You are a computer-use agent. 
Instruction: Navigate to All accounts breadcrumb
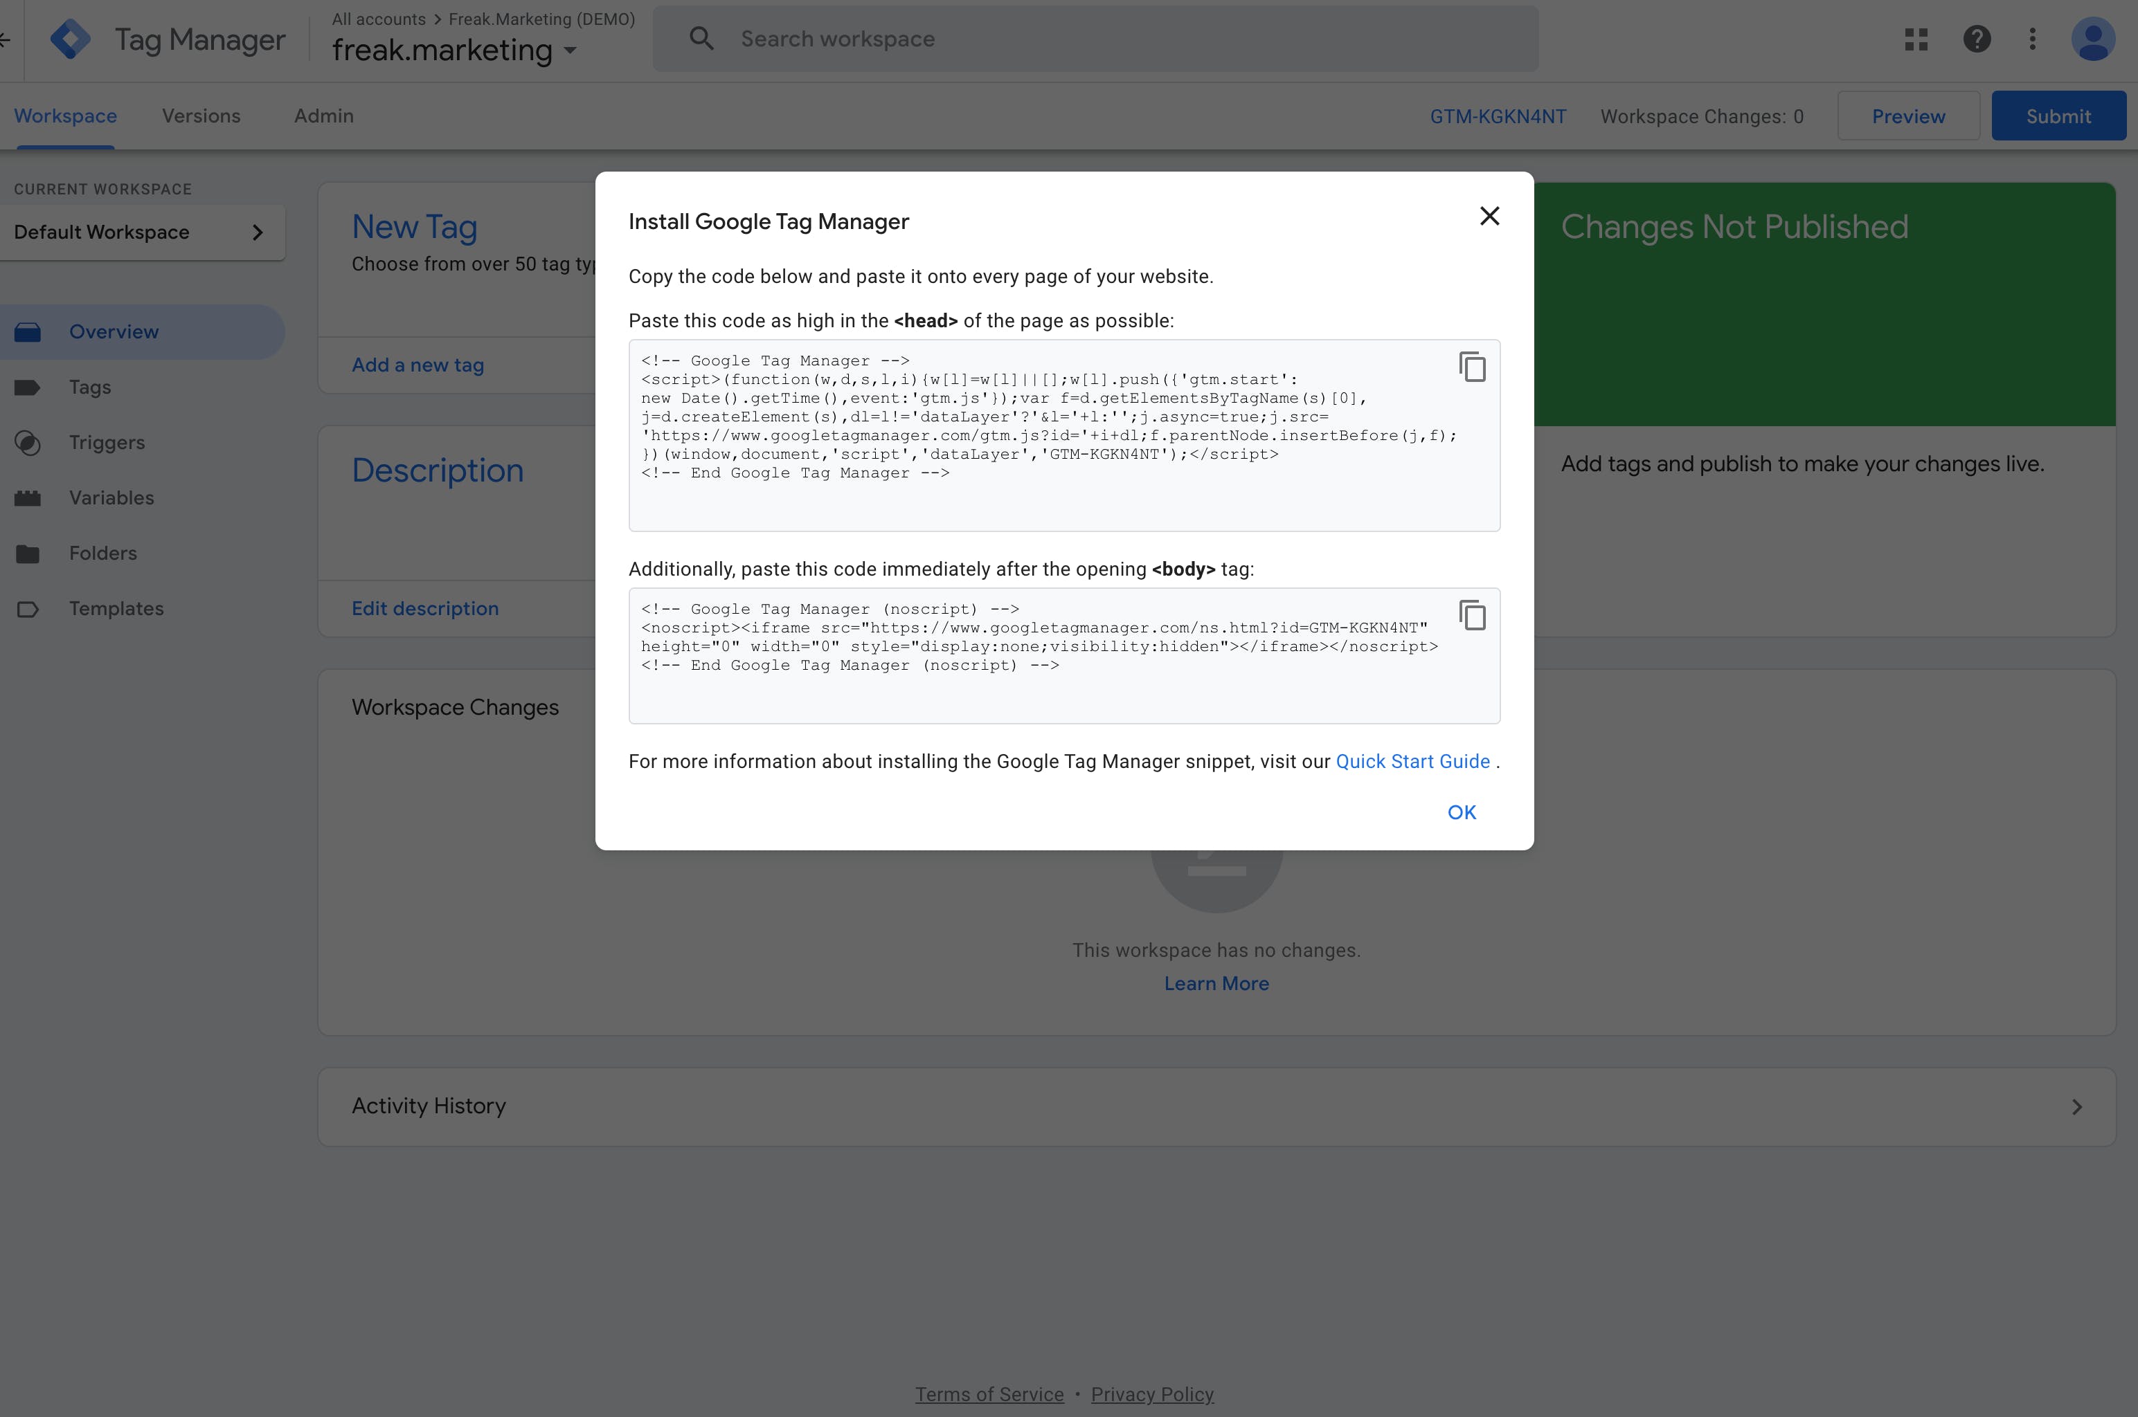pos(378,19)
